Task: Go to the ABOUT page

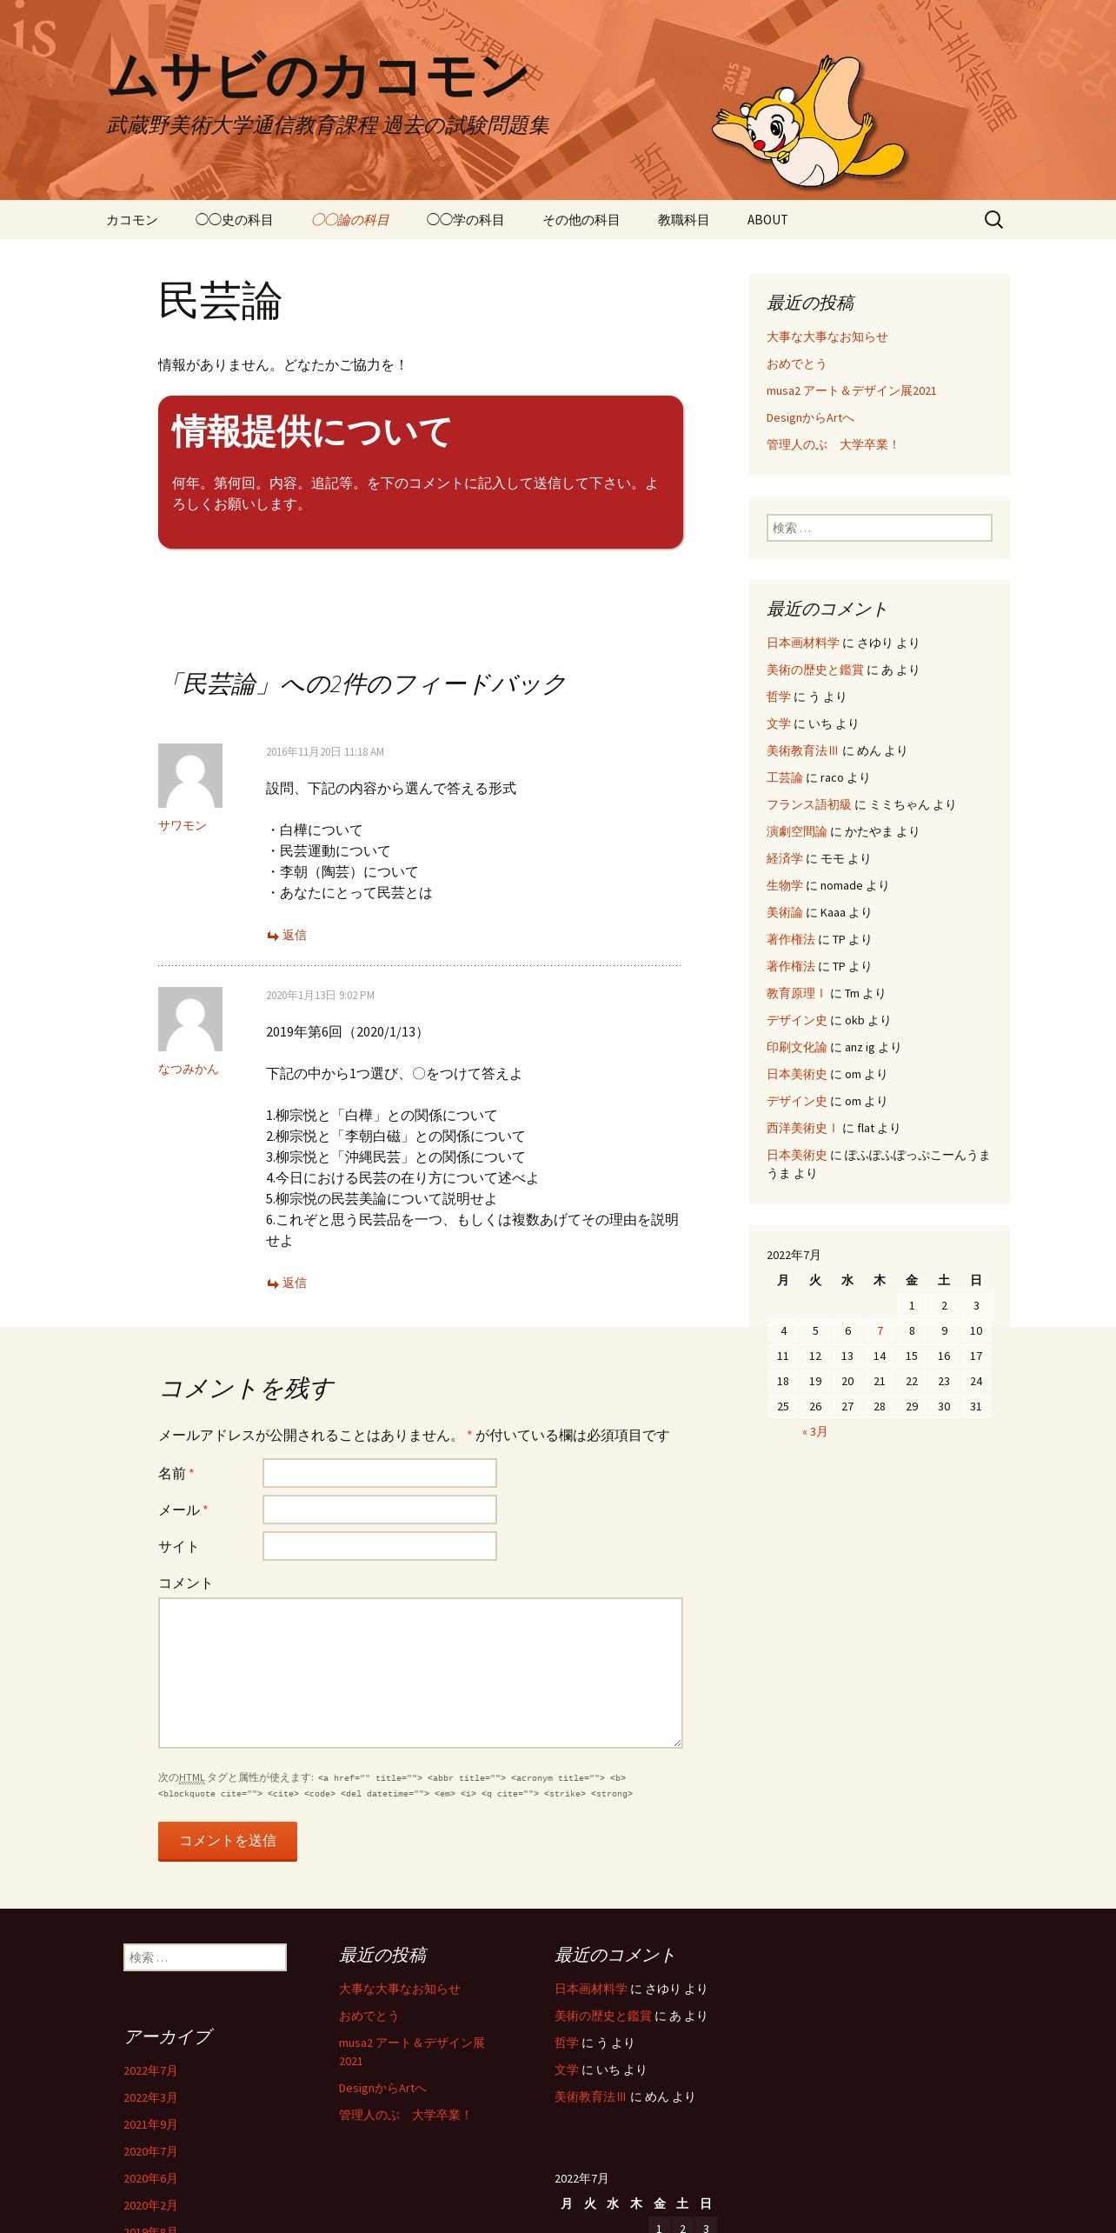Action: click(767, 220)
